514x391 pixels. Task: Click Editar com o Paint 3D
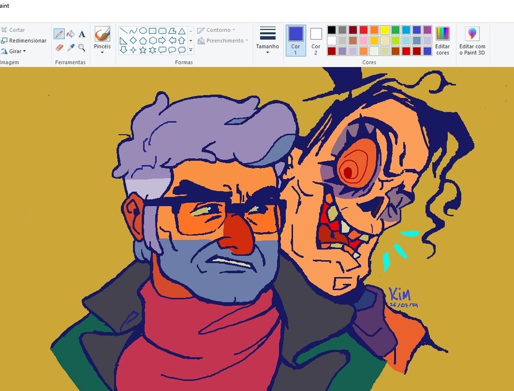(472, 40)
